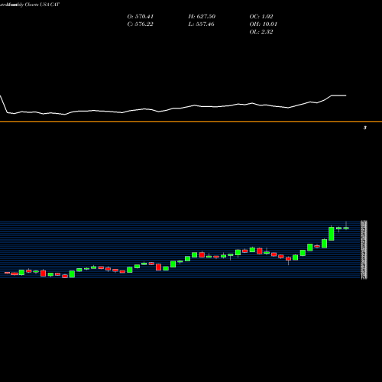Image resolution: width=382 pixels, height=382 pixels.
Task: Click the last candlestick with long upper wick
Action: 346,228
